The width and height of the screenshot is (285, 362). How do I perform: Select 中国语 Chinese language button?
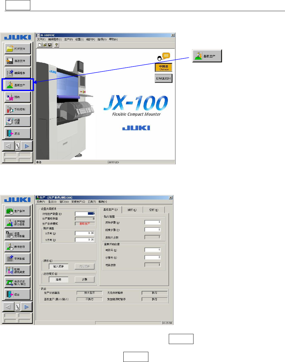click(164, 67)
